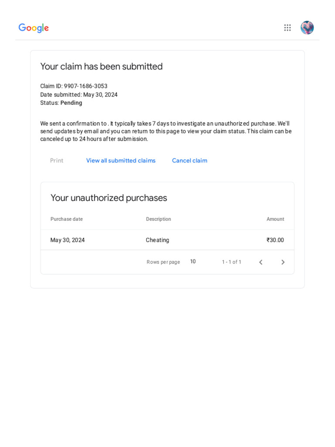Click the Description column header
335x447 pixels.
point(158,219)
